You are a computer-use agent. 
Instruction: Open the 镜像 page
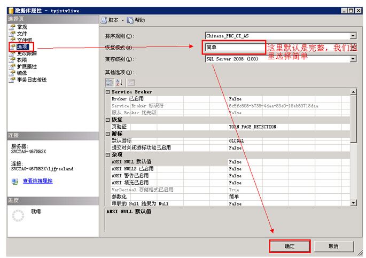[21, 73]
